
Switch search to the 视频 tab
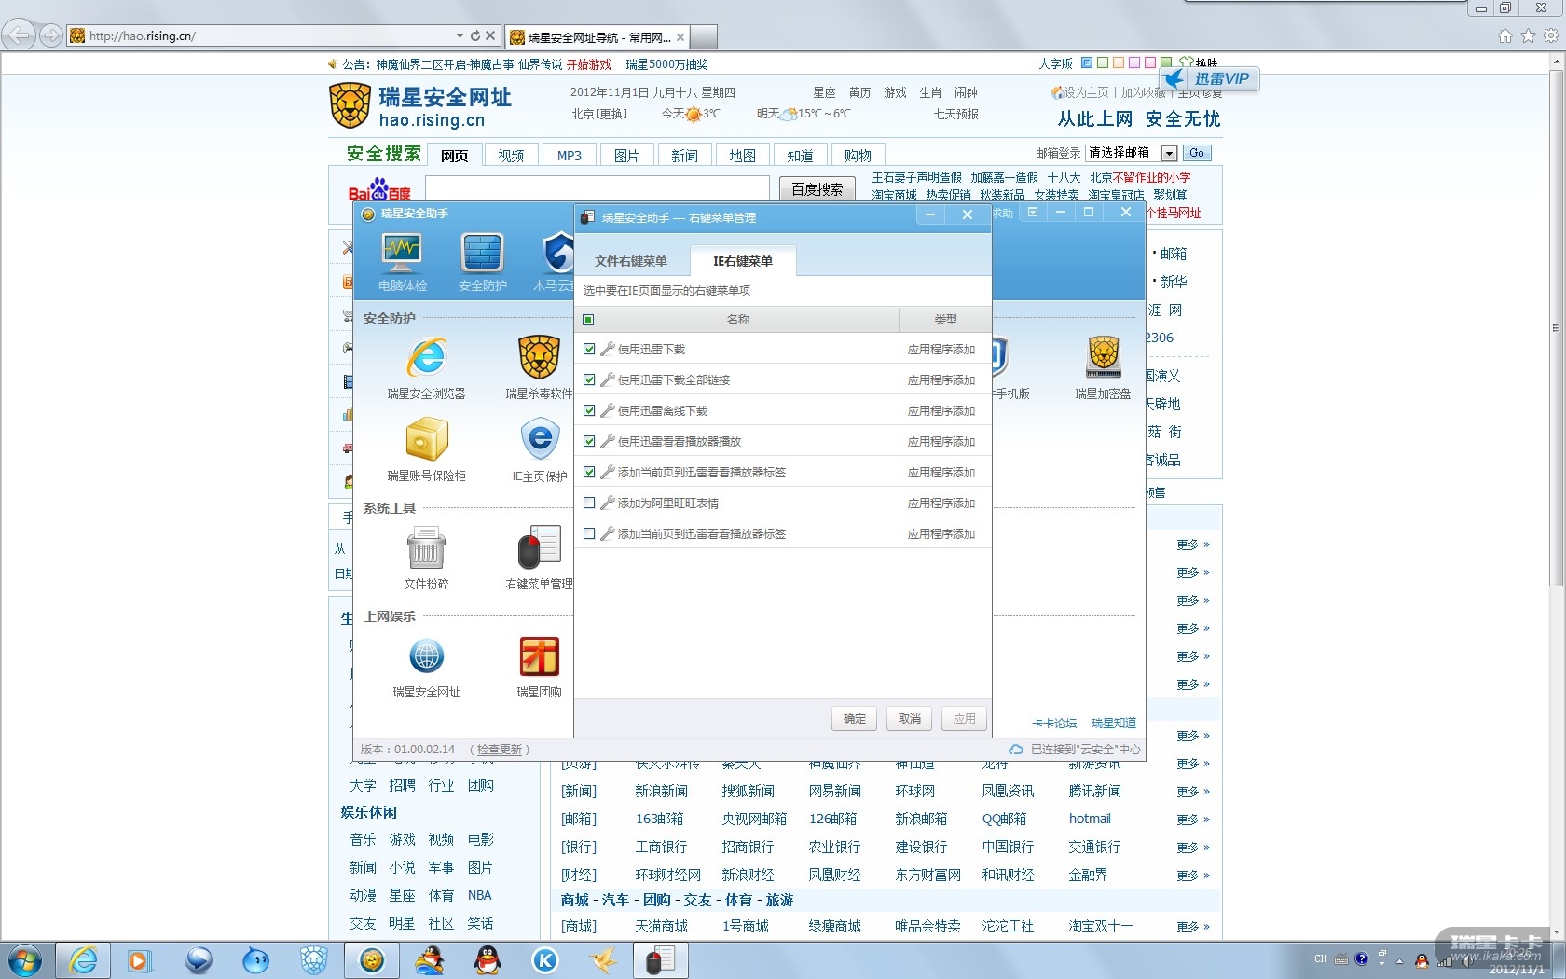[511, 156]
